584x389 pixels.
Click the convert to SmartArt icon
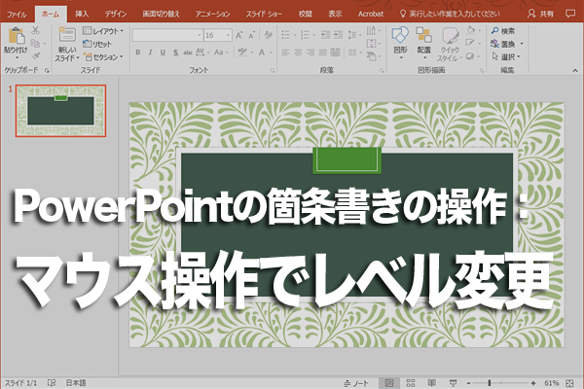click(x=372, y=56)
